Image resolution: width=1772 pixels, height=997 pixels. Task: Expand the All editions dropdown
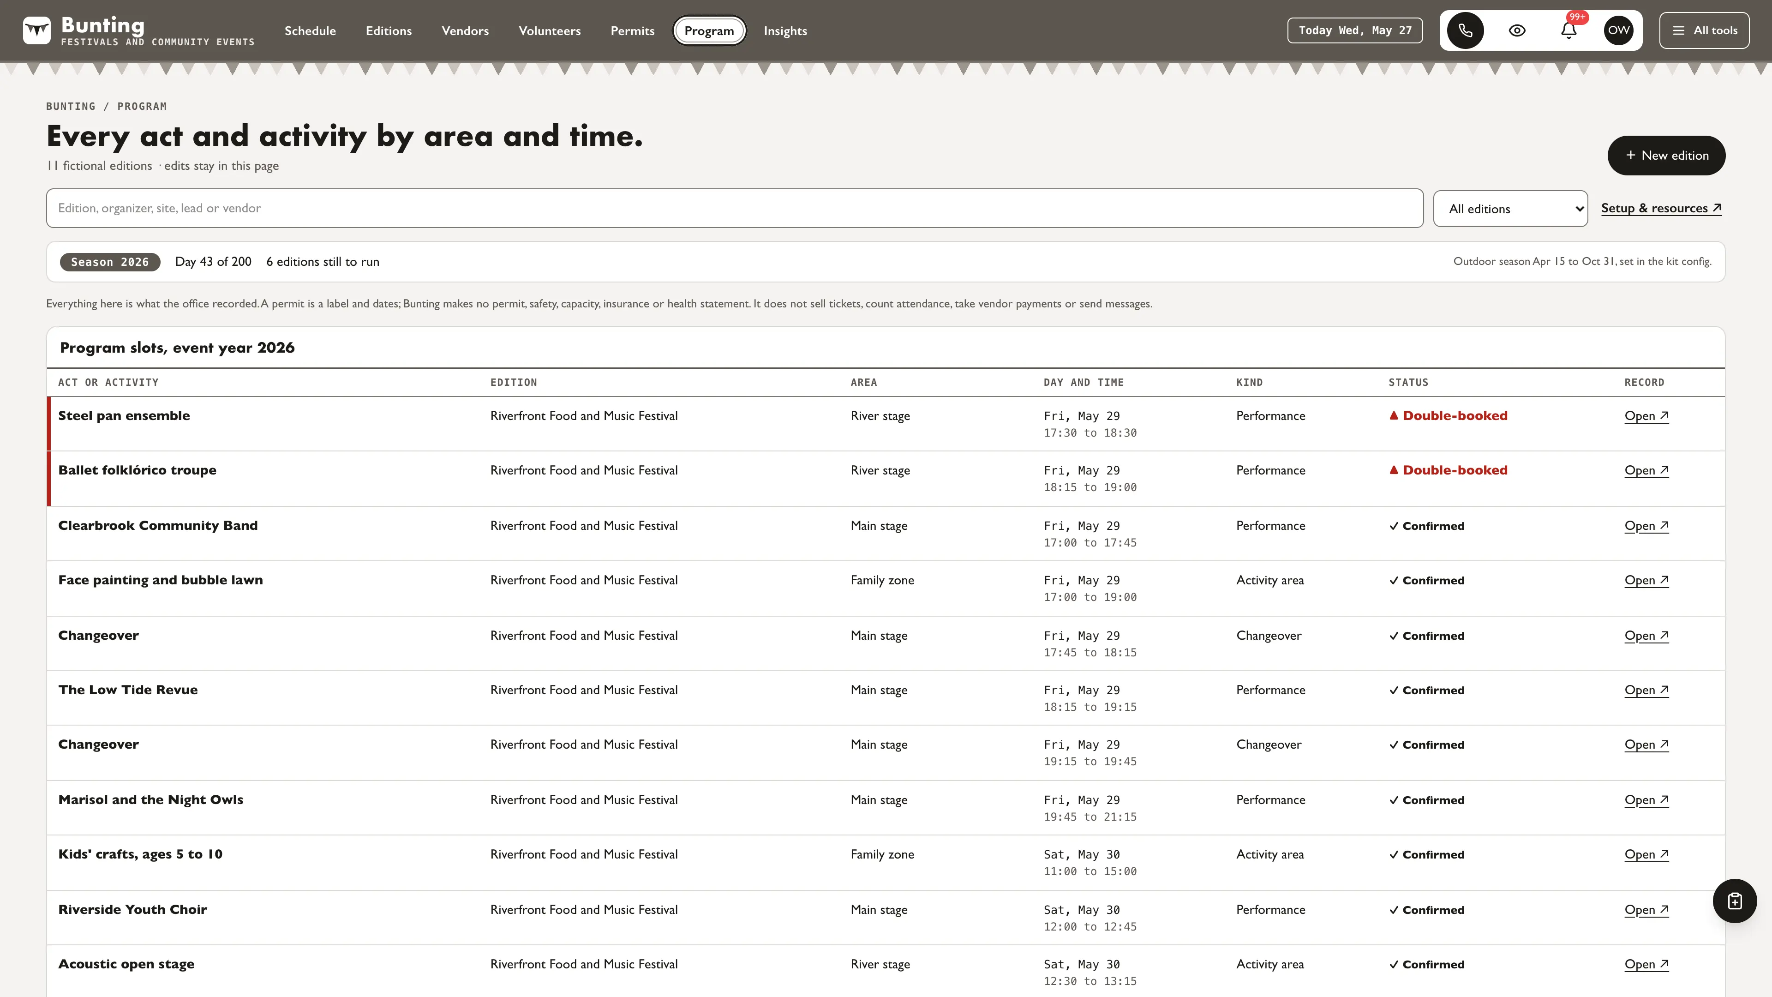click(x=1510, y=209)
